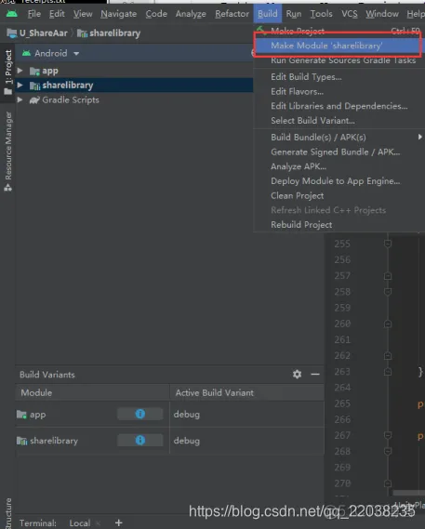
Task: Select app module in project tree
Action: pos(50,71)
